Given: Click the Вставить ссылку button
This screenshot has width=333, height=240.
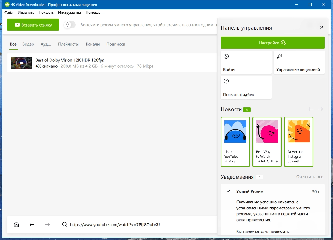Looking at the screenshot, I should coord(33,25).
